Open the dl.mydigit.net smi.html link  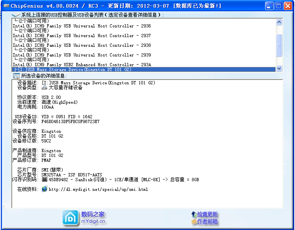98,189
